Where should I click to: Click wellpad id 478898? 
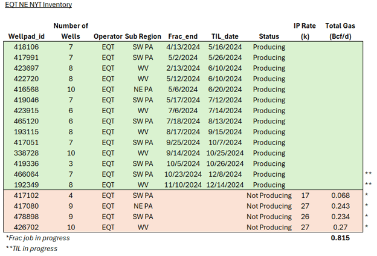[x=26, y=217]
